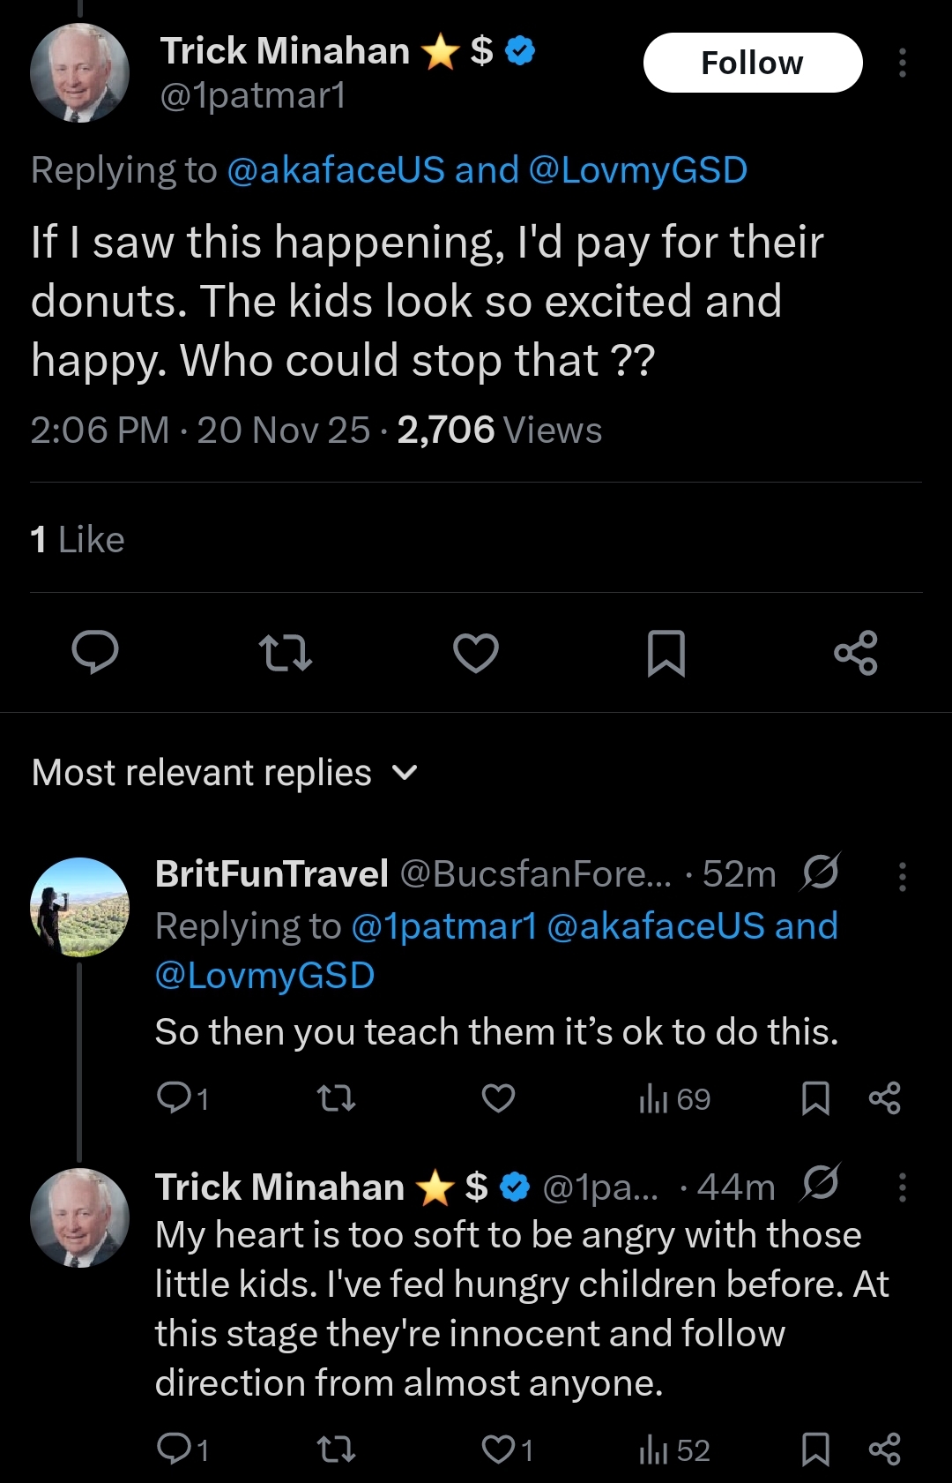Screen dimensions: 952x1483
Task: View analytics for BritFunTravel's reply
Action: tap(674, 1099)
